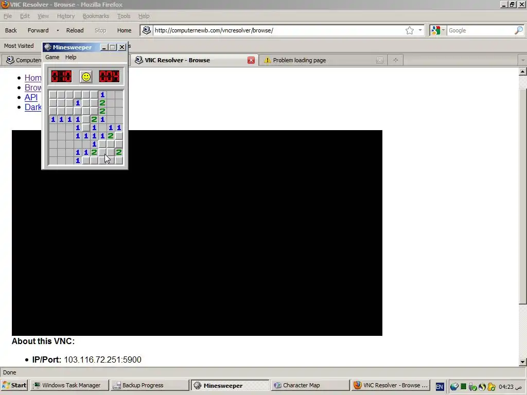
Task: Switch to the VNC Resolver - Browse tab
Action: tap(194, 60)
